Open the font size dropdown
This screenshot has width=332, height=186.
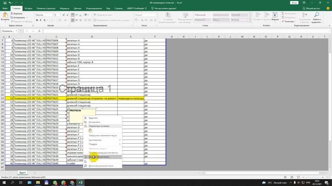60,15
